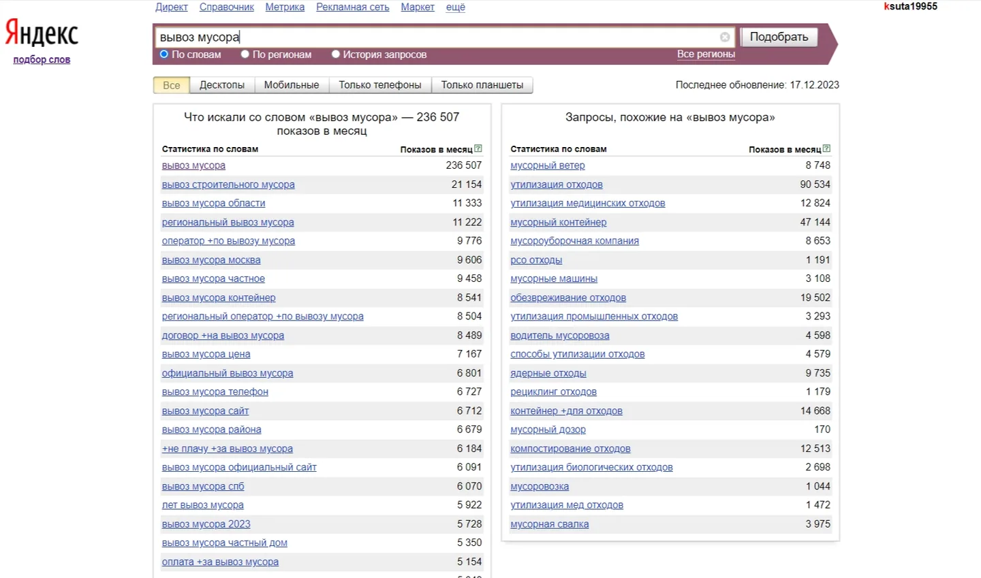Open keyword 'вывоз мусора частное'
The width and height of the screenshot is (981, 578).
[213, 278]
